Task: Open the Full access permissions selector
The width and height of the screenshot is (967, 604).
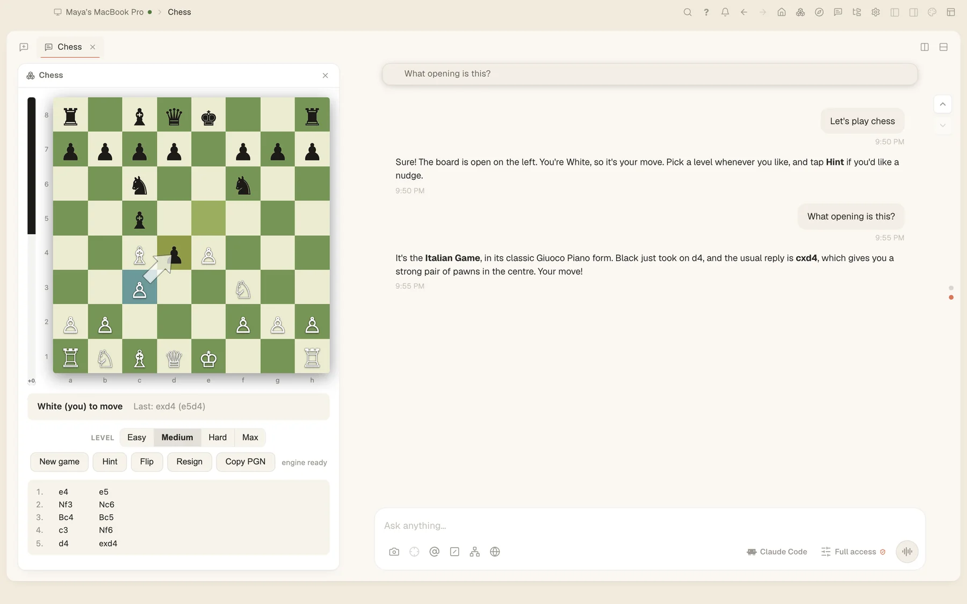Action: (853, 551)
